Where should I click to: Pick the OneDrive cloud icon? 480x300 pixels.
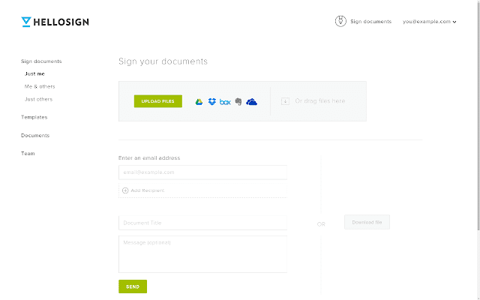coord(252,102)
